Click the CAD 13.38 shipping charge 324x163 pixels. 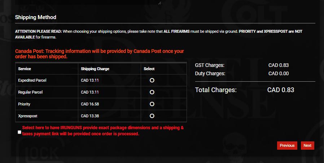click(90, 116)
